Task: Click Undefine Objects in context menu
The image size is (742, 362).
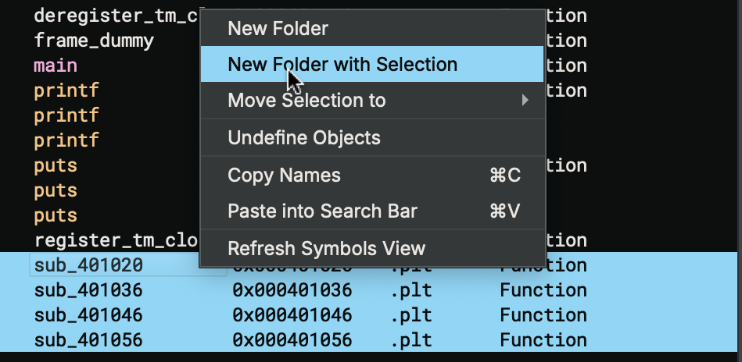Action: 303,138
